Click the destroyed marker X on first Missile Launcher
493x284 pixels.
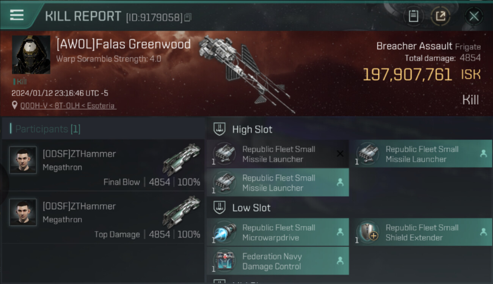click(340, 153)
